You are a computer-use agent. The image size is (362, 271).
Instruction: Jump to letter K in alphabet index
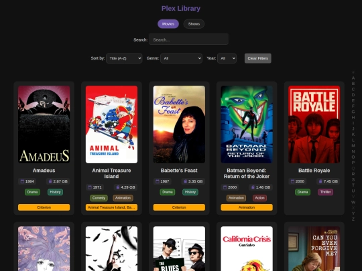tap(353, 134)
